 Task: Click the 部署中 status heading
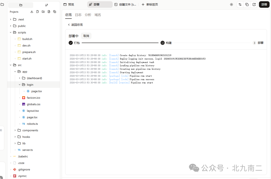[74, 36]
